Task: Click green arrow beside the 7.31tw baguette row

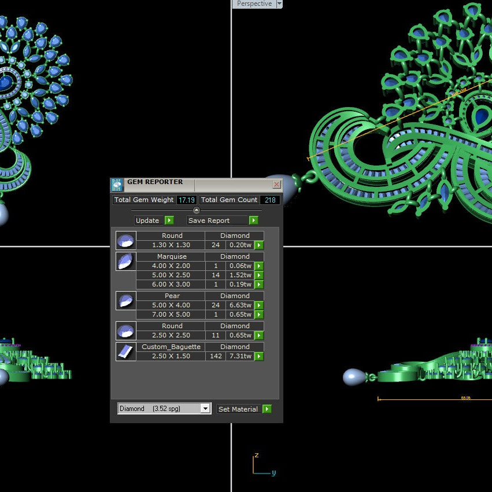Action: tap(258, 356)
